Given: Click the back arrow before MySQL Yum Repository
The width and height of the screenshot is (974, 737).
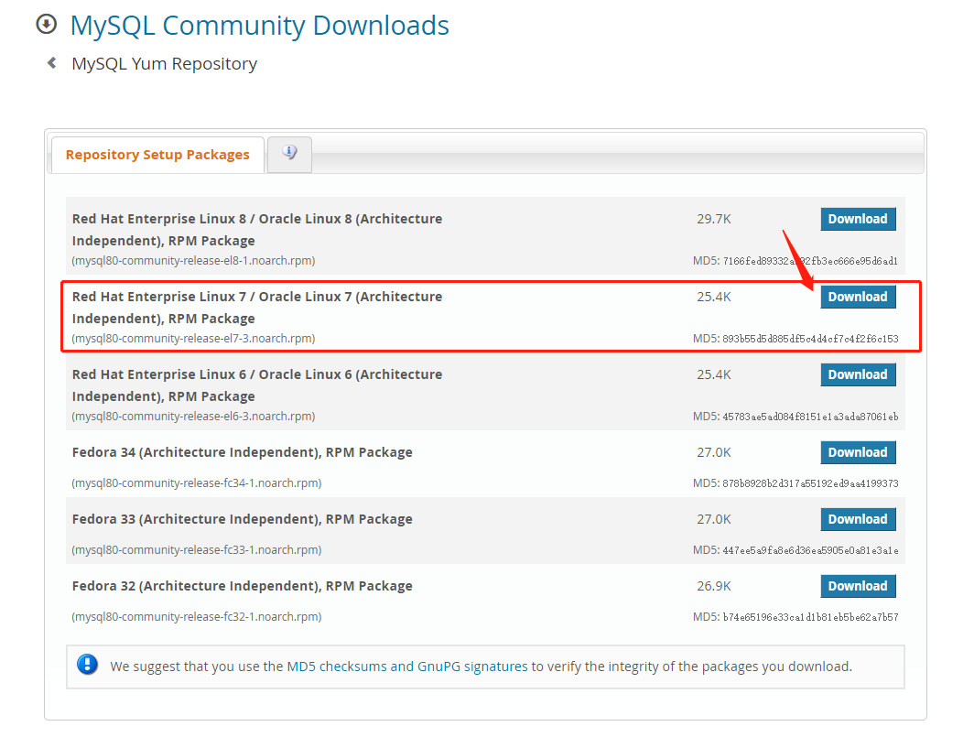Looking at the screenshot, I should click(x=52, y=63).
